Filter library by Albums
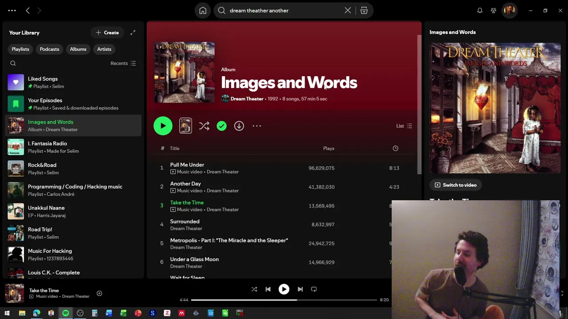 78,49
